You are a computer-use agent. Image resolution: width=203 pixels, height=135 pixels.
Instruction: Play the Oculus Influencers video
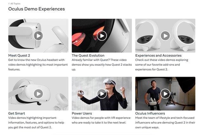[x=165, y=93]
